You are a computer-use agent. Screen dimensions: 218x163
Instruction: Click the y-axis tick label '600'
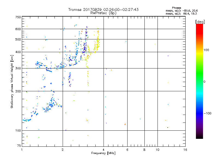coord(18,29)
